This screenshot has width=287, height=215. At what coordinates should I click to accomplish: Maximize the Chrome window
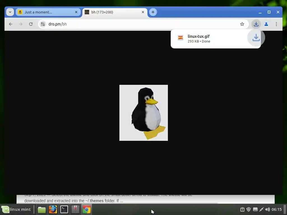269,12
